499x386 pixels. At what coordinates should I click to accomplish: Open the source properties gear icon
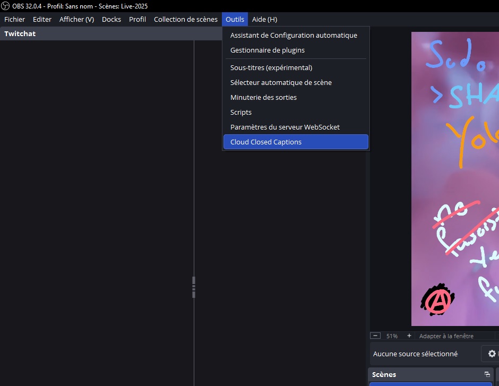[492, 354]
